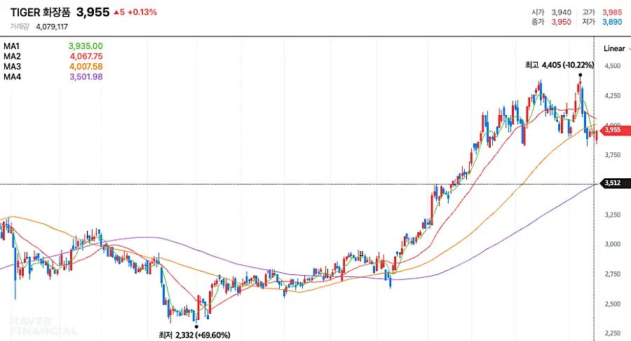Click the 4,250 price axis label

613,96
